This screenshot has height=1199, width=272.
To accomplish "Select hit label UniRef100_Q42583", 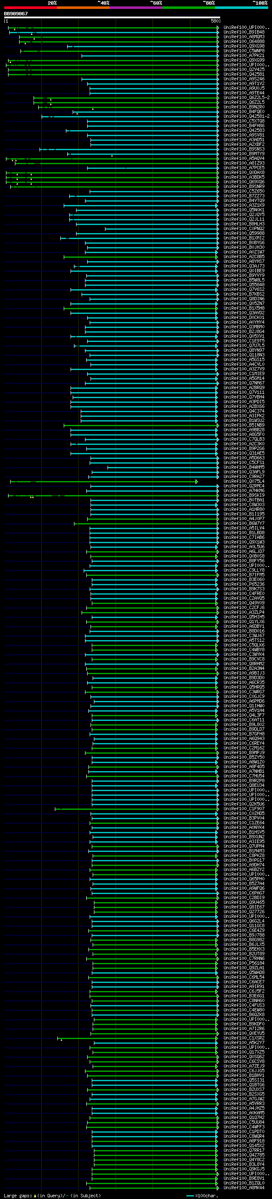I will pos(244,130).
